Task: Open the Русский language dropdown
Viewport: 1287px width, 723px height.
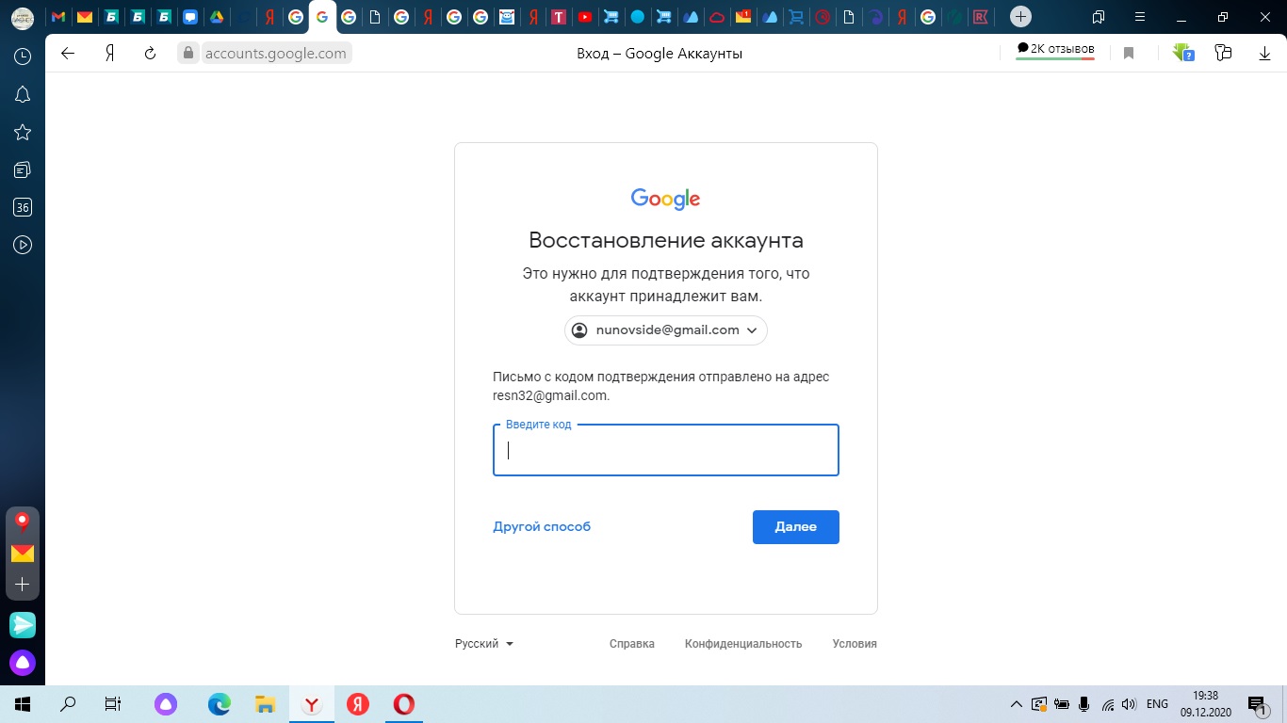Action: click(x=484, y=644)
